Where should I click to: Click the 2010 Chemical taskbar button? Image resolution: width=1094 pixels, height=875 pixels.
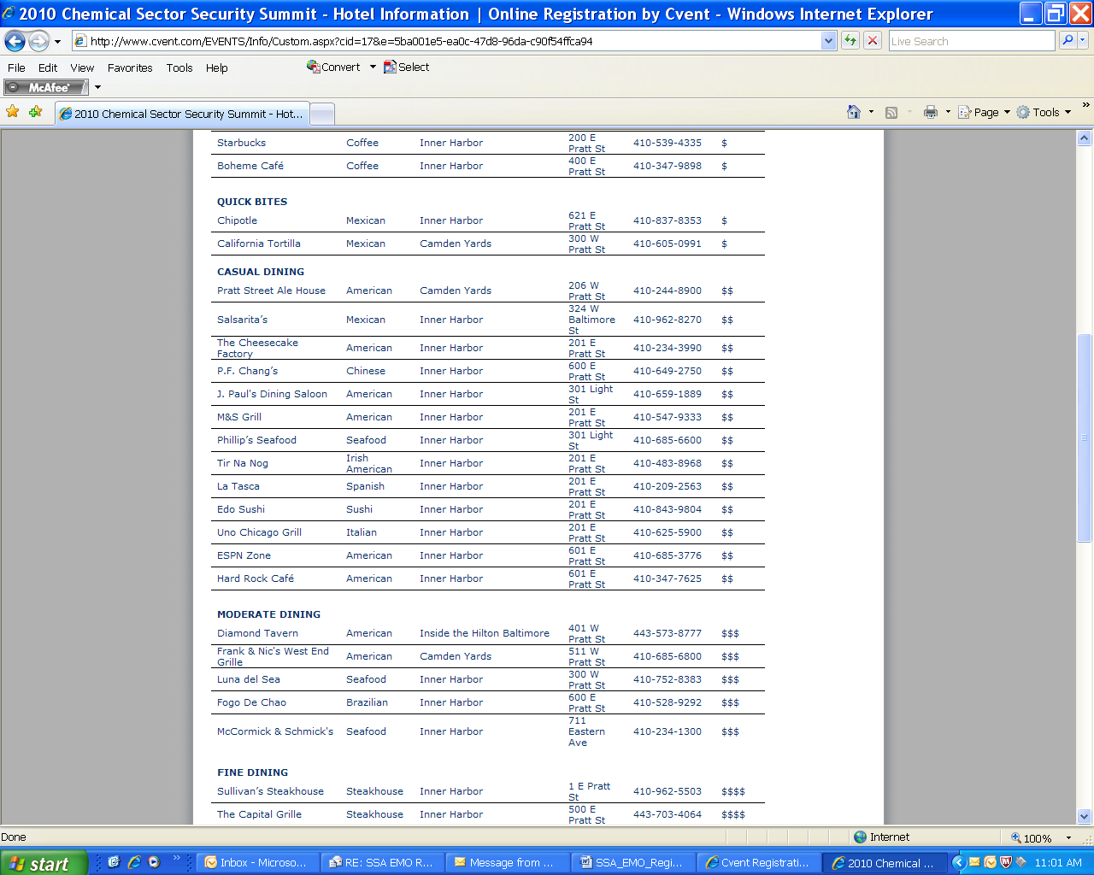tap(884, 863)
